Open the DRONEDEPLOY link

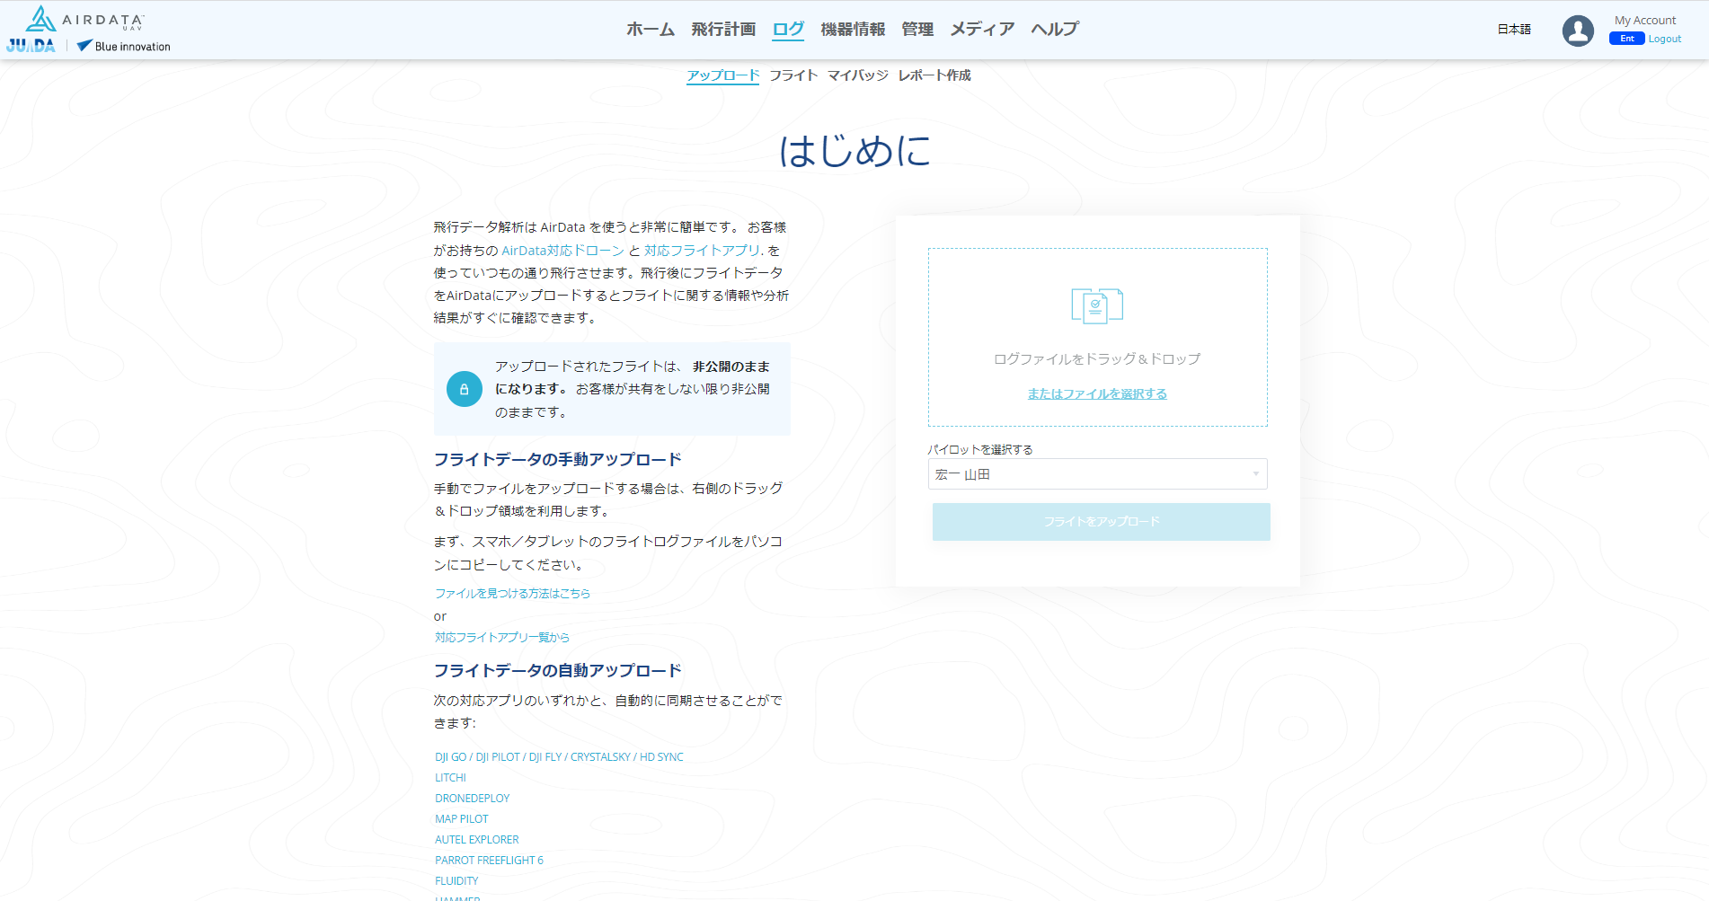point(472,799)
